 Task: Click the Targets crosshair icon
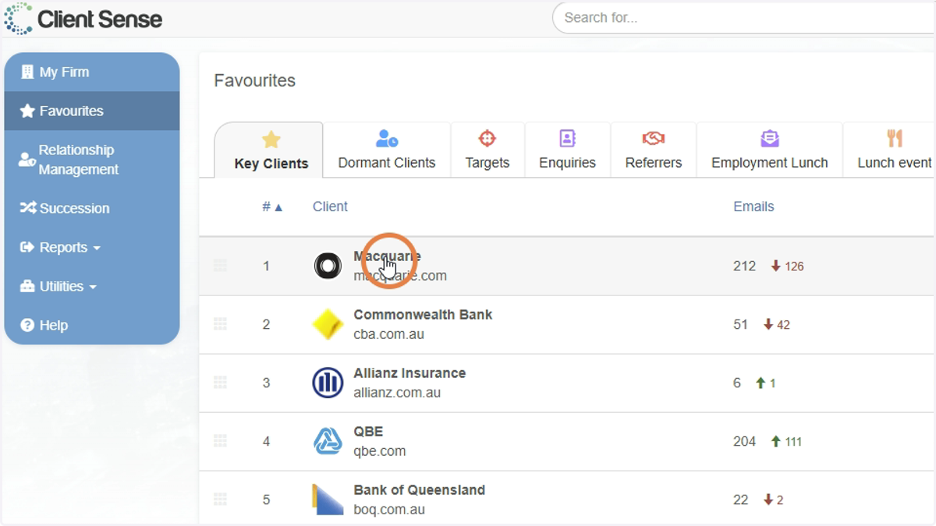click(x=487, y=139)
